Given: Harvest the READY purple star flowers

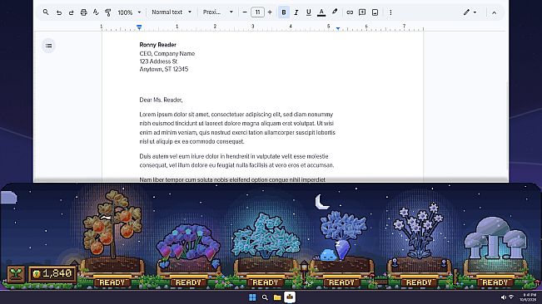Looking at the screenshot, I should pos(419,282).
